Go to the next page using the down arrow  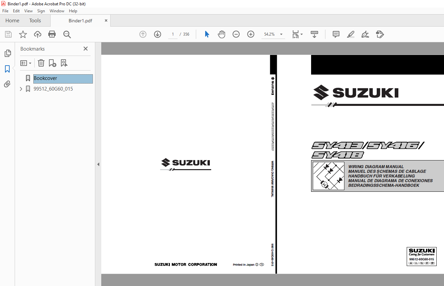[x=158, y=34]
